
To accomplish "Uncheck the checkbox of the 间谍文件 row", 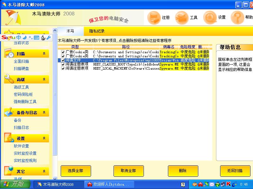I will (x=63, y=60).
